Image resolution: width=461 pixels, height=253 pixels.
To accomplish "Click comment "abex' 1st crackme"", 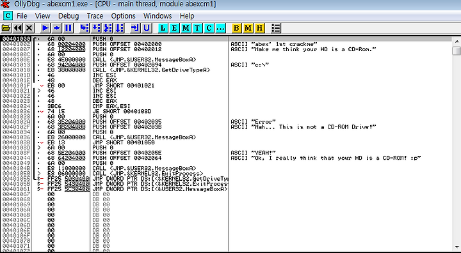I will (x=274, y=44).
